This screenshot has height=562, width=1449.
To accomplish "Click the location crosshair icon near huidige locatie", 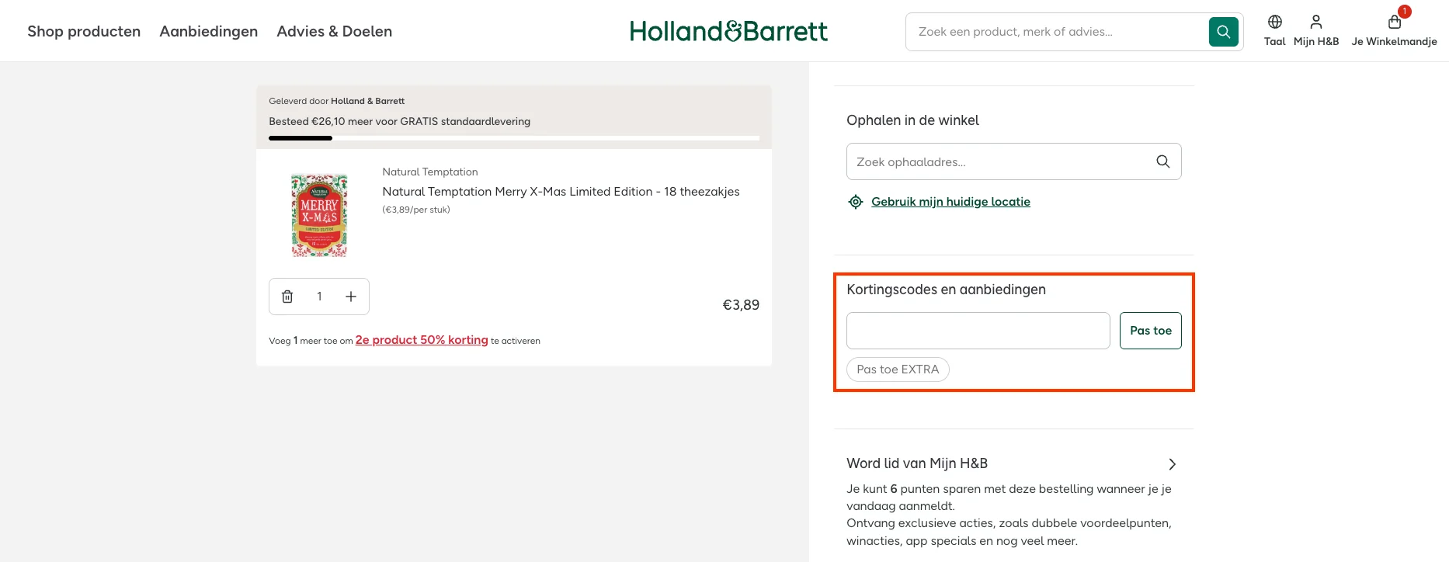I will (855, 201).
